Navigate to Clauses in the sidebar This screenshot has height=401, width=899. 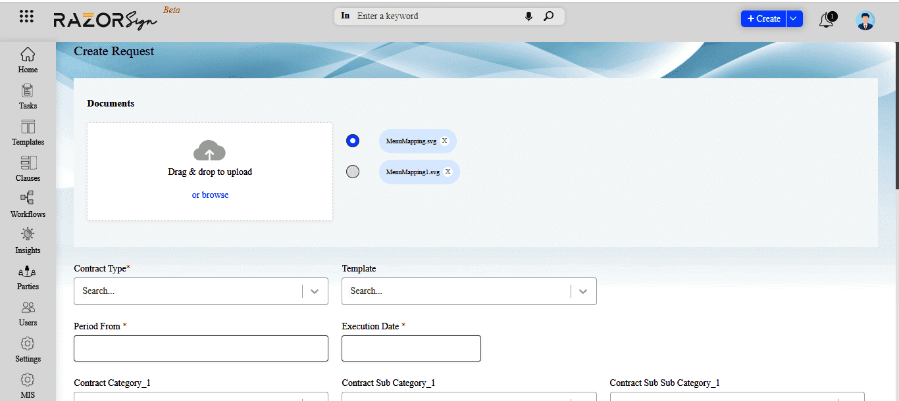point(28,168)
